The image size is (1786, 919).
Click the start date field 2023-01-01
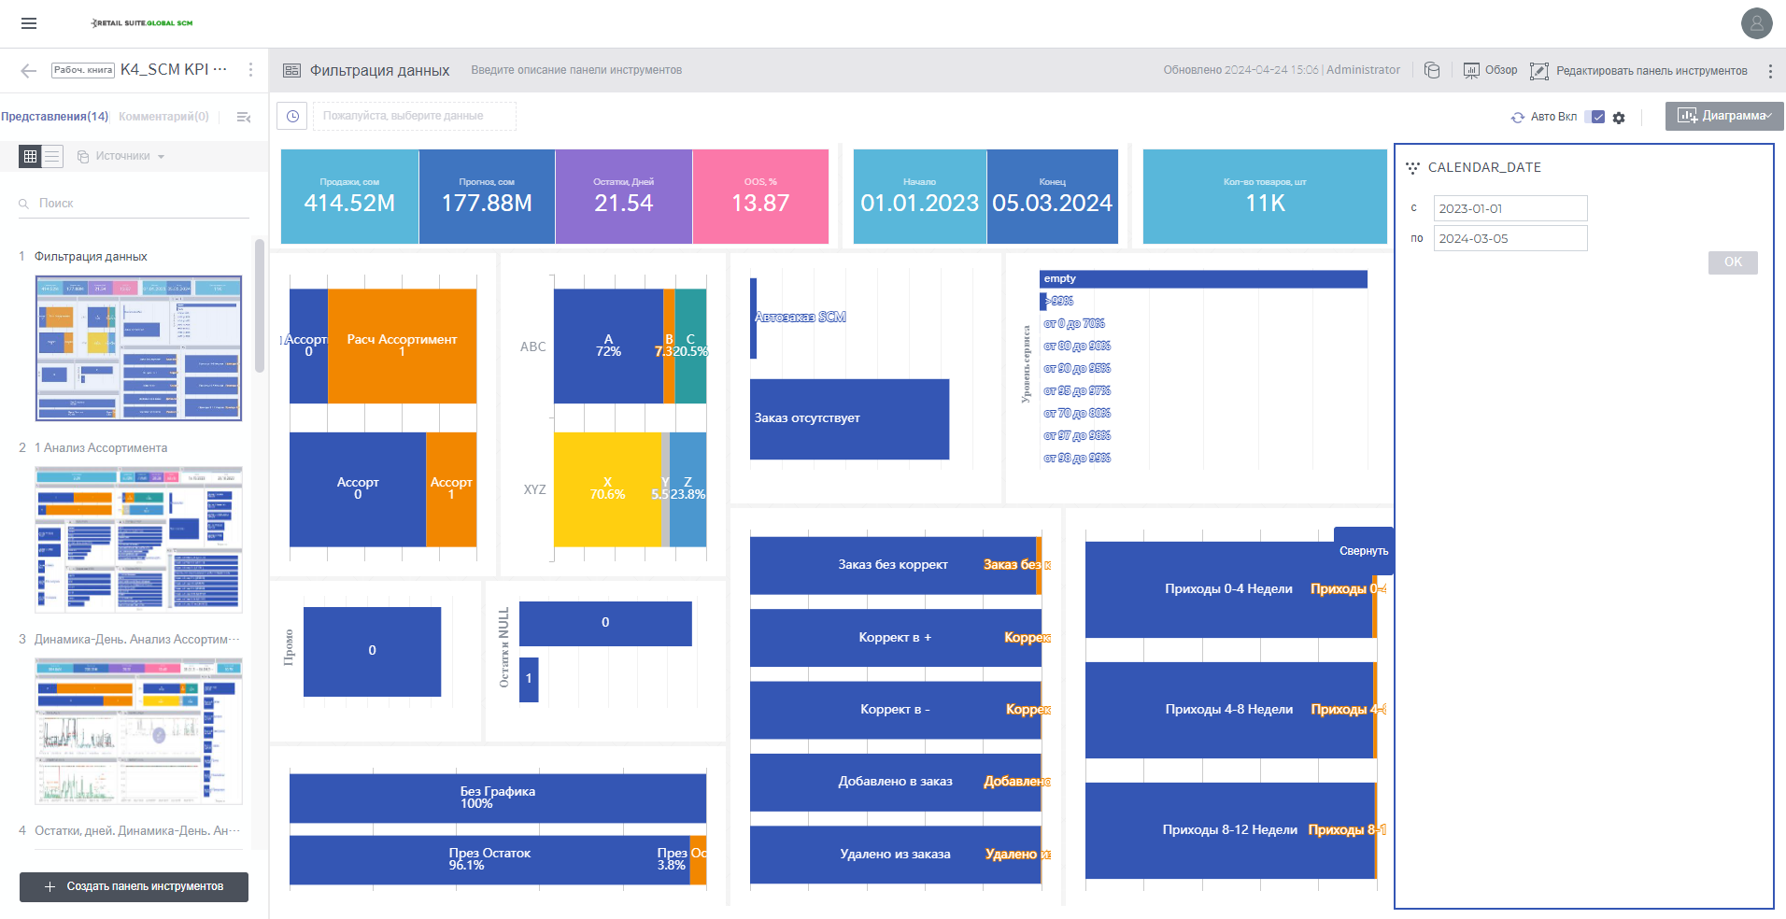coord(1510,208)
